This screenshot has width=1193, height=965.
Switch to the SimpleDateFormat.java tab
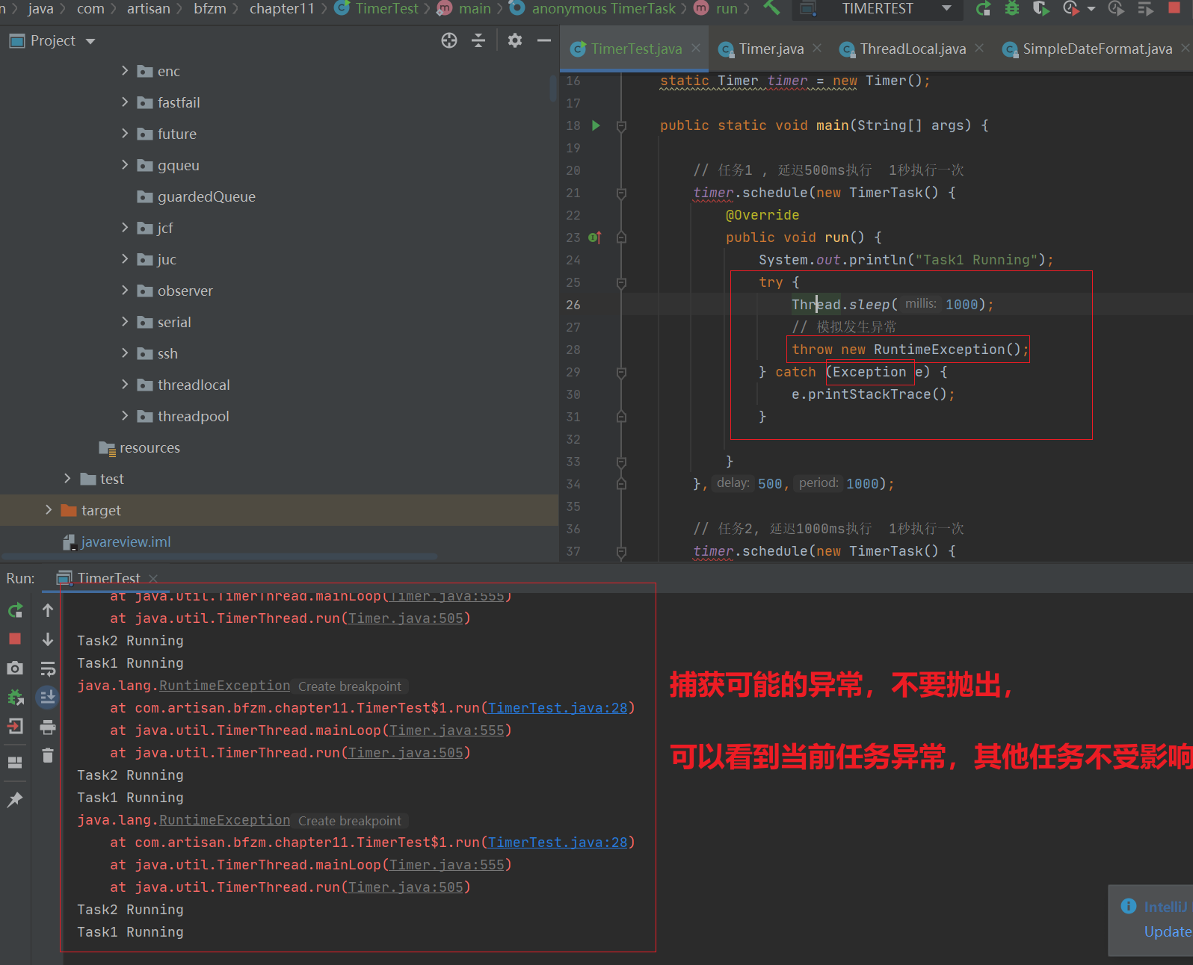[x=1097, y=49]
